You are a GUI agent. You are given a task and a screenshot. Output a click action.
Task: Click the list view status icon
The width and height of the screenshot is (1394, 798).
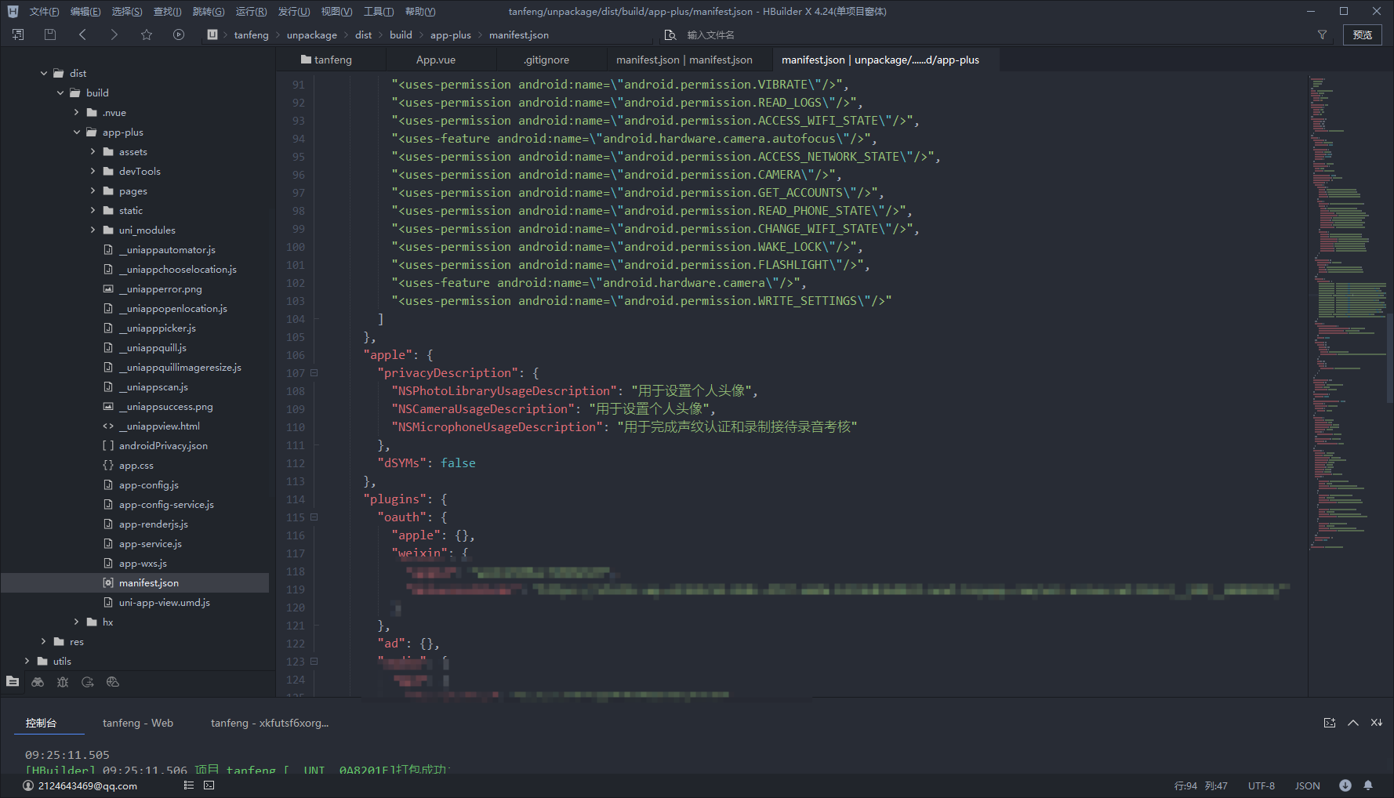tap(189, 785)
